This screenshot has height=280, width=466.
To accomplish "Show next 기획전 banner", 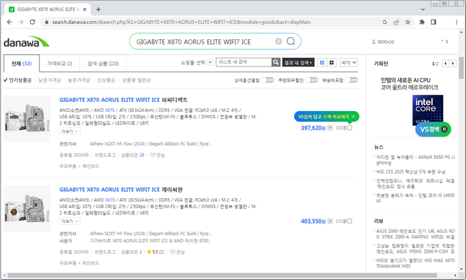I will tap(453, 64).
